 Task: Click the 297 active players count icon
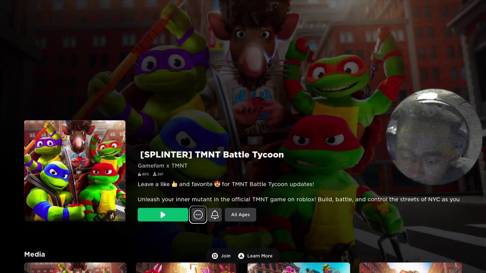158,174
